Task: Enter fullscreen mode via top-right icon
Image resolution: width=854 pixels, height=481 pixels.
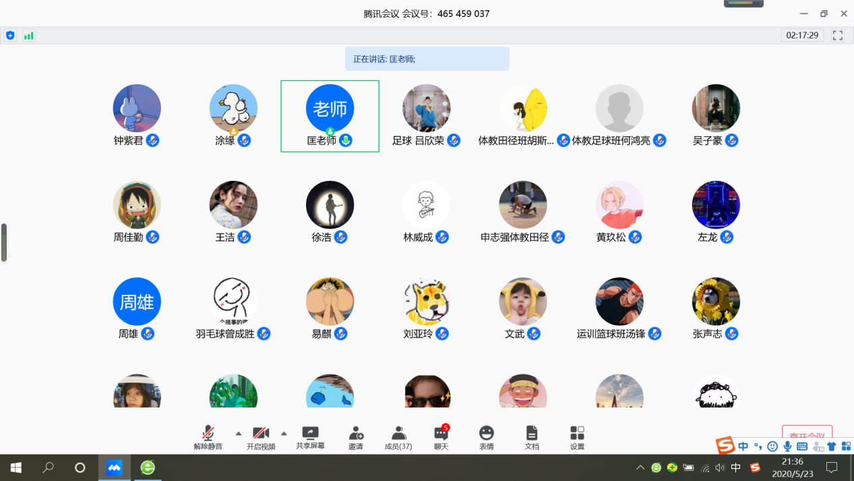Action: pyautogui.click(x=838, y=35)
